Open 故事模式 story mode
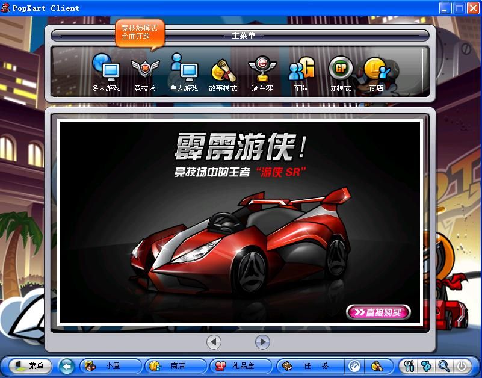The height and width of the screenshot is (378, 482). pyautogui.click(x=223, y=73)
